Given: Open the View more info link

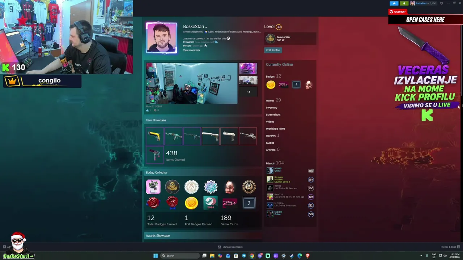Looking at the screenshot, I should click(191, 50).
